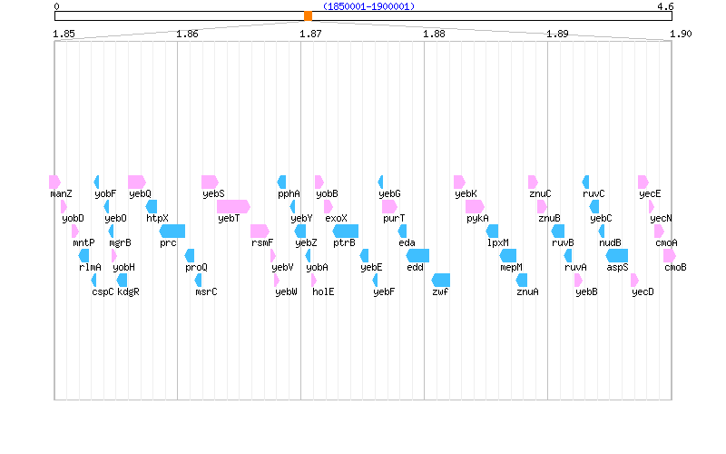The image size is (726, 454).
Task: Select the yebQ gene arrow
Action: 137,182
